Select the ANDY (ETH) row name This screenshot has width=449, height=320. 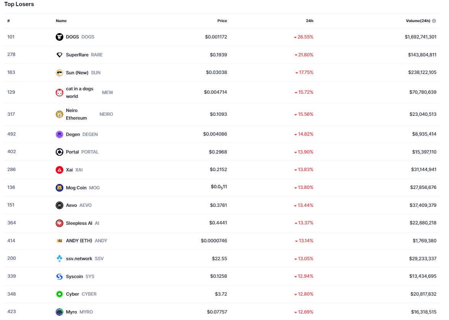coord(79,241)
